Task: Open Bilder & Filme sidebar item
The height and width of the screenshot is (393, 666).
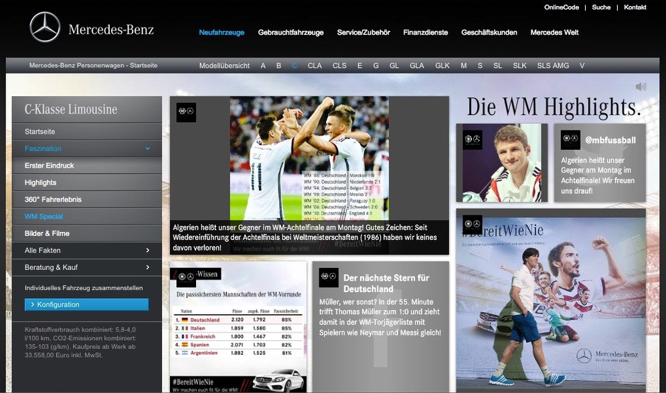Action: pos(87,233)
